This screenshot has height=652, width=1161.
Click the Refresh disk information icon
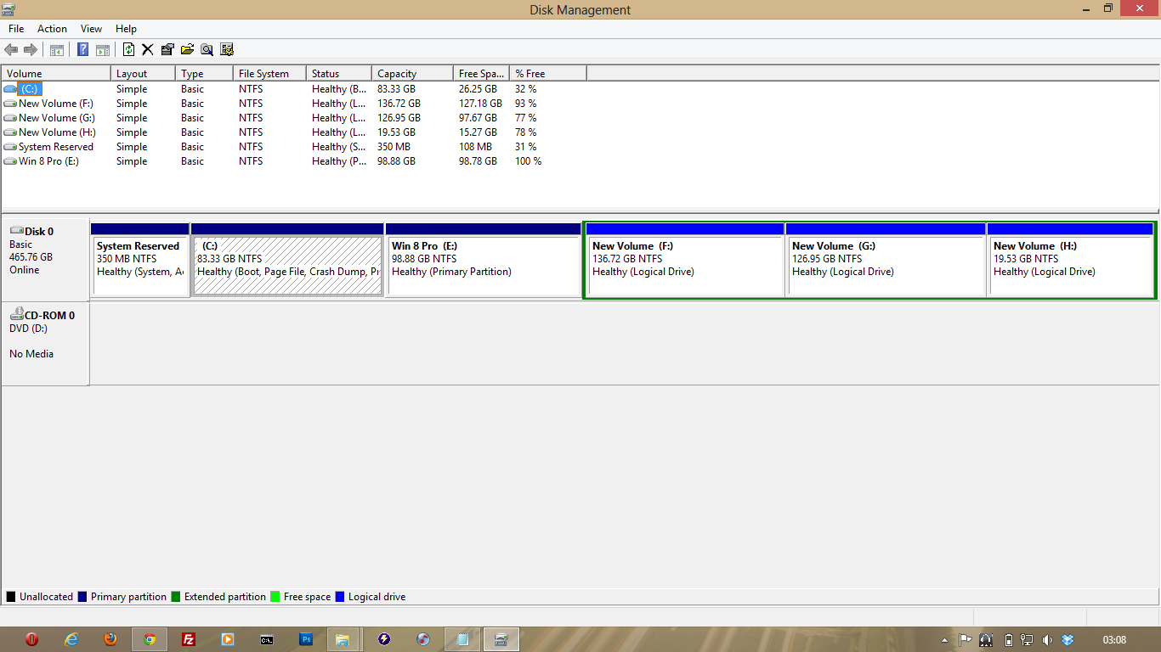128,48
